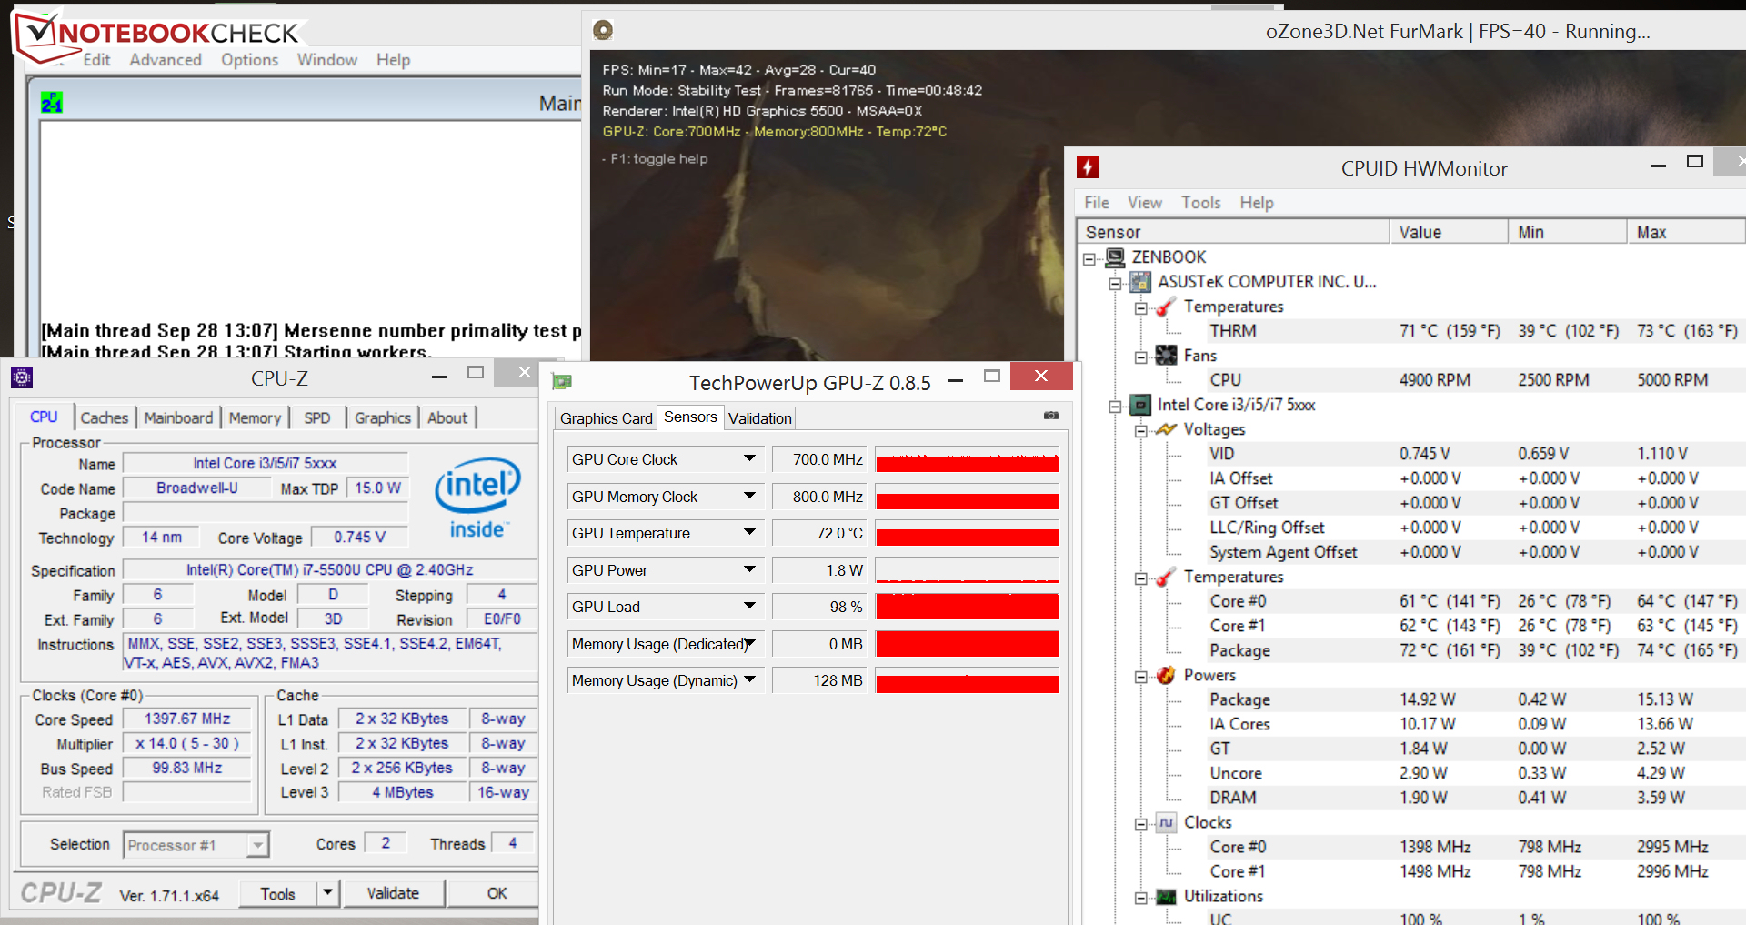
Task: Open the View menu in HWMonitor
Action: 1145,202
